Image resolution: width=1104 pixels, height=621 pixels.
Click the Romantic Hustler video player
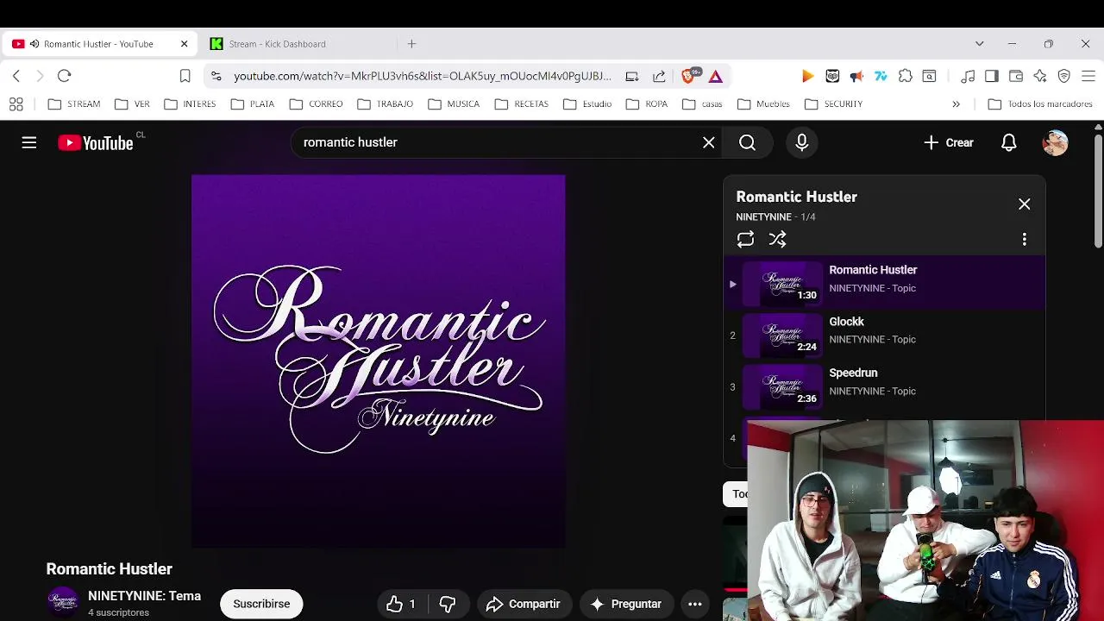click(x=379, y=361)
